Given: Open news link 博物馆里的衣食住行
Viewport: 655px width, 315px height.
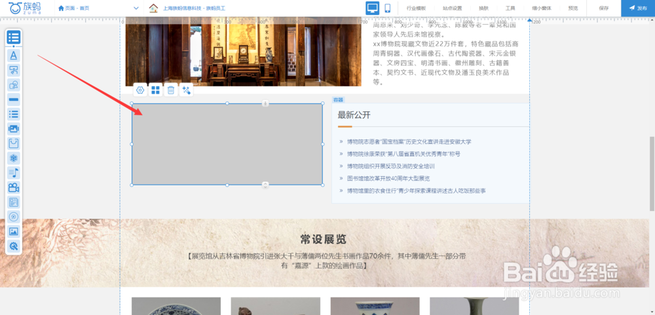Looking at the screenshot, I should click(416, 191).
